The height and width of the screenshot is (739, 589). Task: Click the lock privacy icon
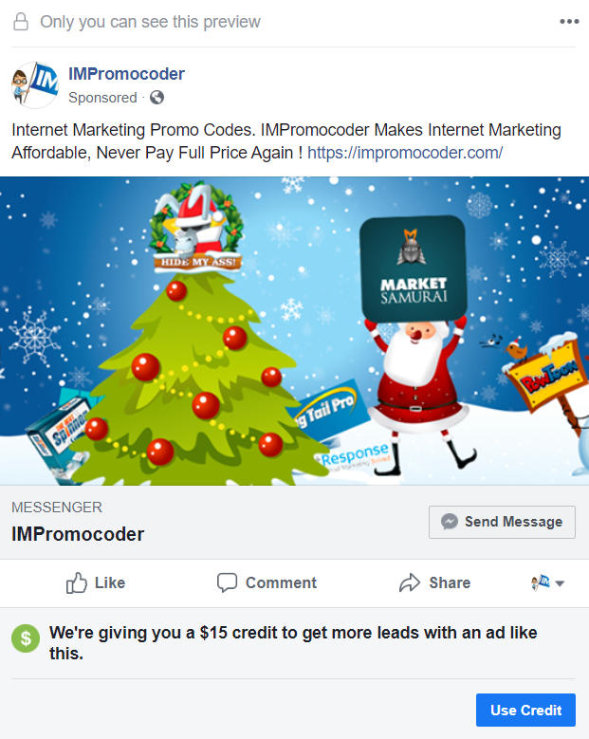click(20, 22)
